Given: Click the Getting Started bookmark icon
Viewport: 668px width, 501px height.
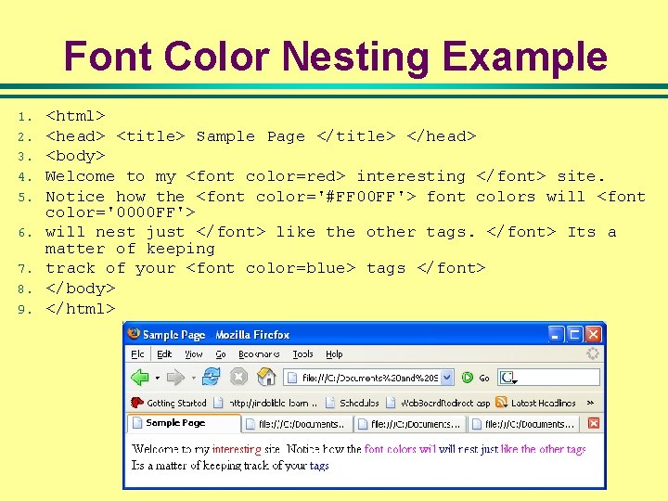Looking at the screenshot, I should (x=136, y=402).
